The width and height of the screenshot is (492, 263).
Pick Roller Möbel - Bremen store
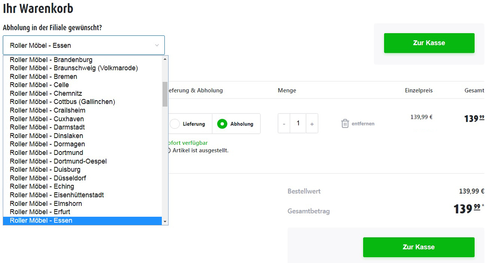[82, 77]
